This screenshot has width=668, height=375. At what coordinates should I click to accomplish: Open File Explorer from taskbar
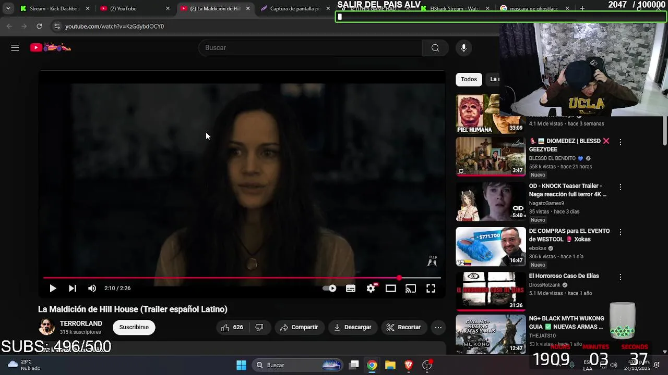[x=390, y=365]
